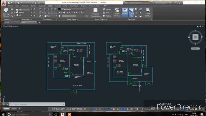Image resolution: width=206 pixels, height=116 pixels.
Task: Click the Windows Start button
Action: tap(3, 114)
